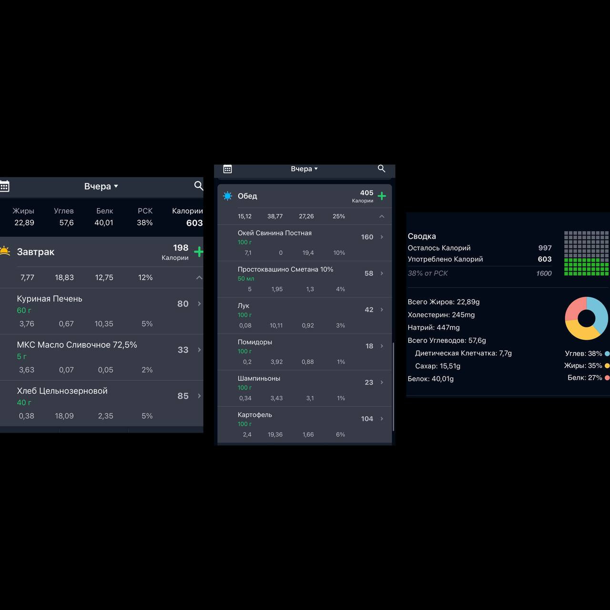
Task: Click Сводка summary heading
Action: coord(422,236)
